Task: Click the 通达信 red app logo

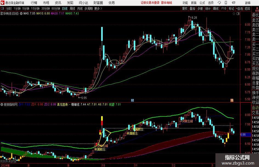Action: click(x=2, y=3)
